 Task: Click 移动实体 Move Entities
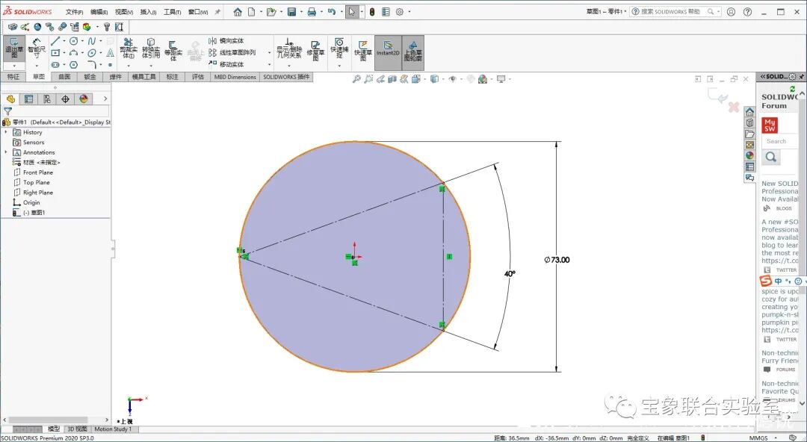pos(226,64)
